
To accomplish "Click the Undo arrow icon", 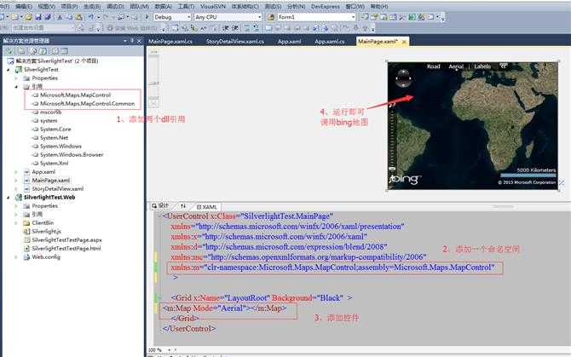I will pos(91,17).
